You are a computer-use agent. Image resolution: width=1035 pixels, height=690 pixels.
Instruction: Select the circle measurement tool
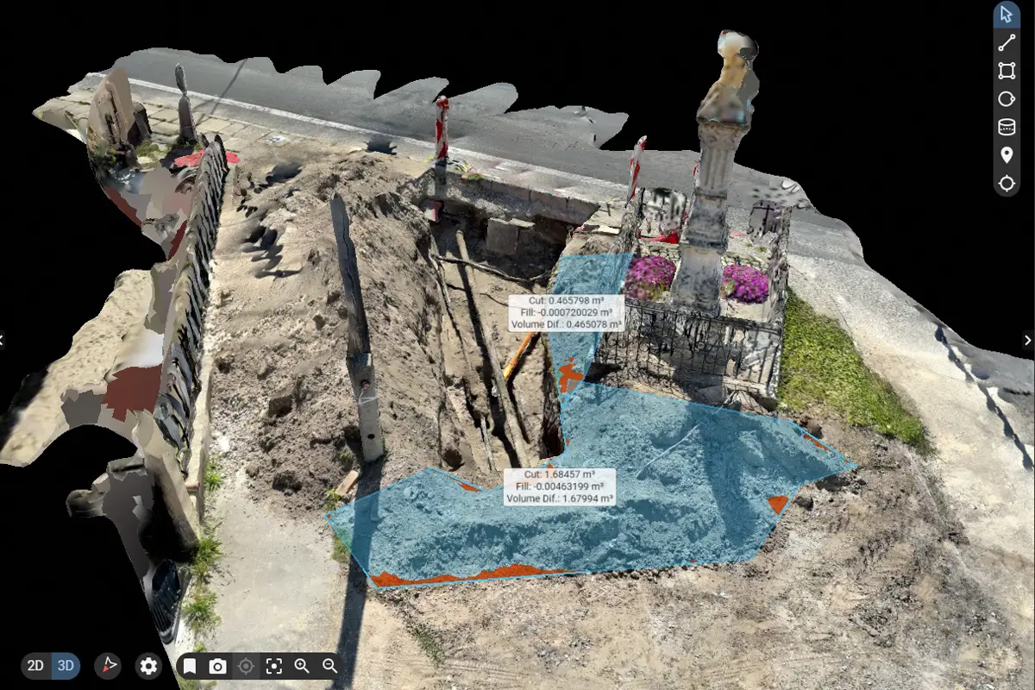1007,99
